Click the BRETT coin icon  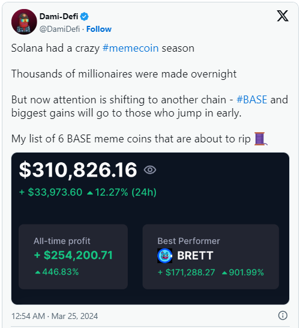[164, 256]
